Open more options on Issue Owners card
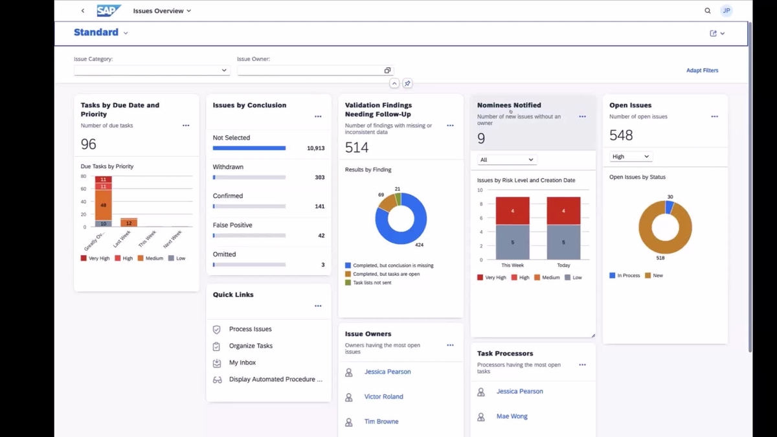The image size is (777, 437). point(450,346)
